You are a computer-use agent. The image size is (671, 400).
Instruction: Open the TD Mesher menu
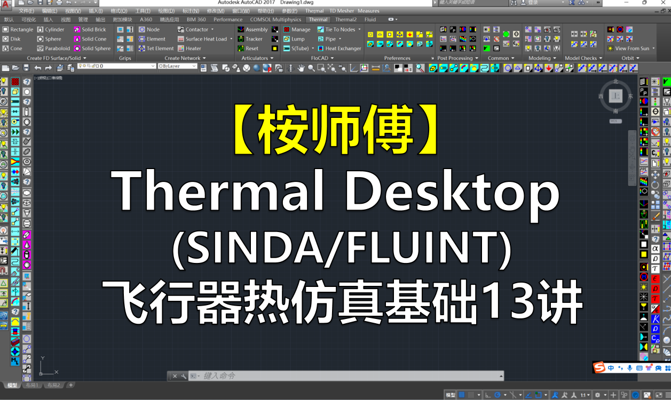(341, 11)
